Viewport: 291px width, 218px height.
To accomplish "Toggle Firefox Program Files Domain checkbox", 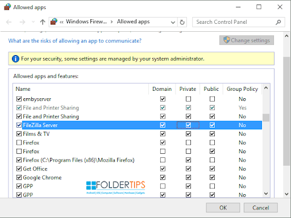I will (x=163, y=160).
